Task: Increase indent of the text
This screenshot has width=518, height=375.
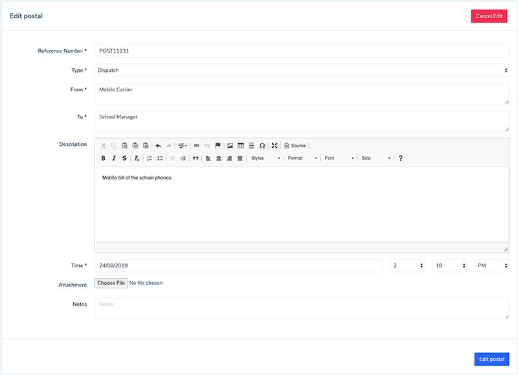Action: click(x=183, y=158)
